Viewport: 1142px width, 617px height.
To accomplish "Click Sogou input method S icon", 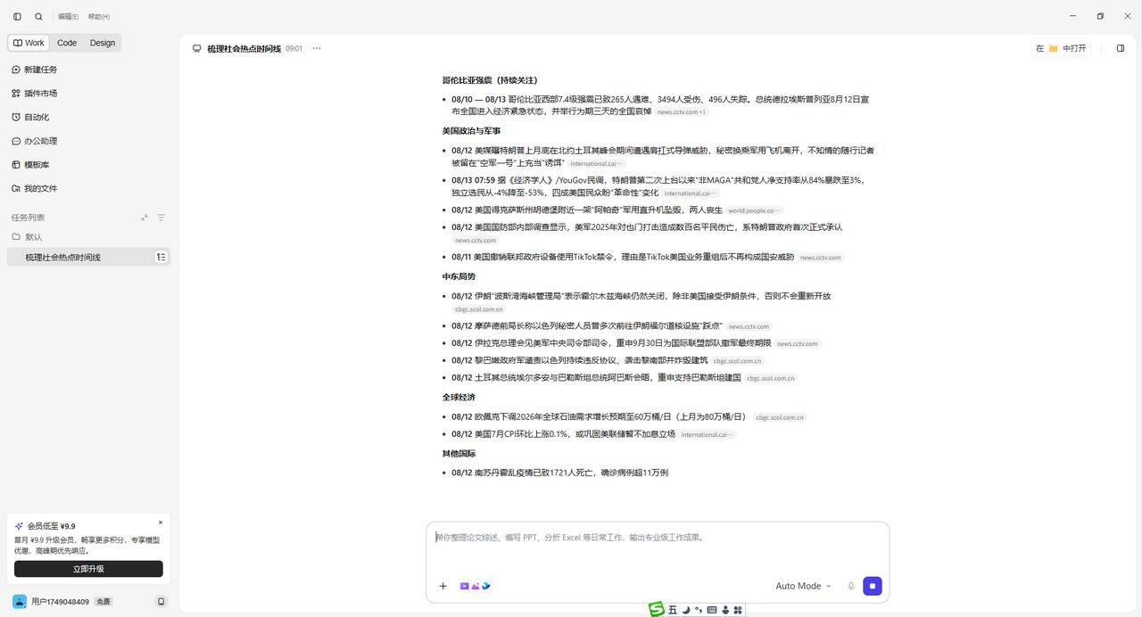I will click(x=657, y=609).
